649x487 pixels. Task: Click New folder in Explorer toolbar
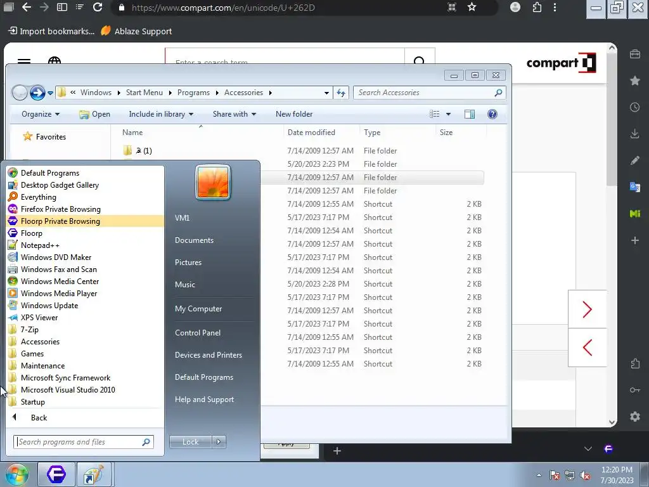pos(294,114)
